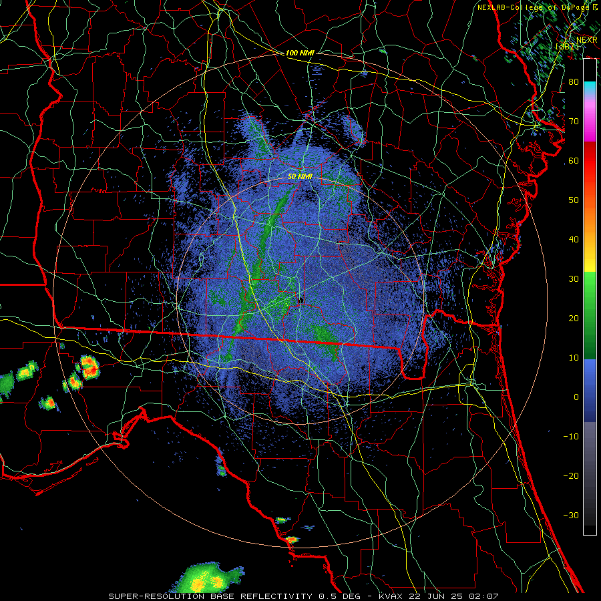601x601 pixels.
Task: Click the KVAX station ID in caption
Action: click(x=391, y=596)
